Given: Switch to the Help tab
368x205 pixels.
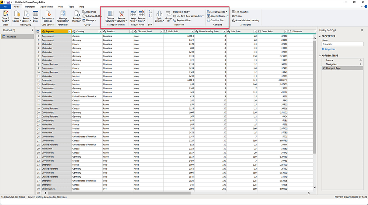Looking at the screenshot, I should point(82,7).
